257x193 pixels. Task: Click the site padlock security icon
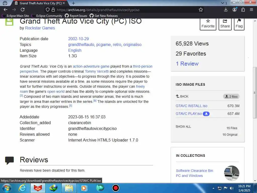[53, 10]
